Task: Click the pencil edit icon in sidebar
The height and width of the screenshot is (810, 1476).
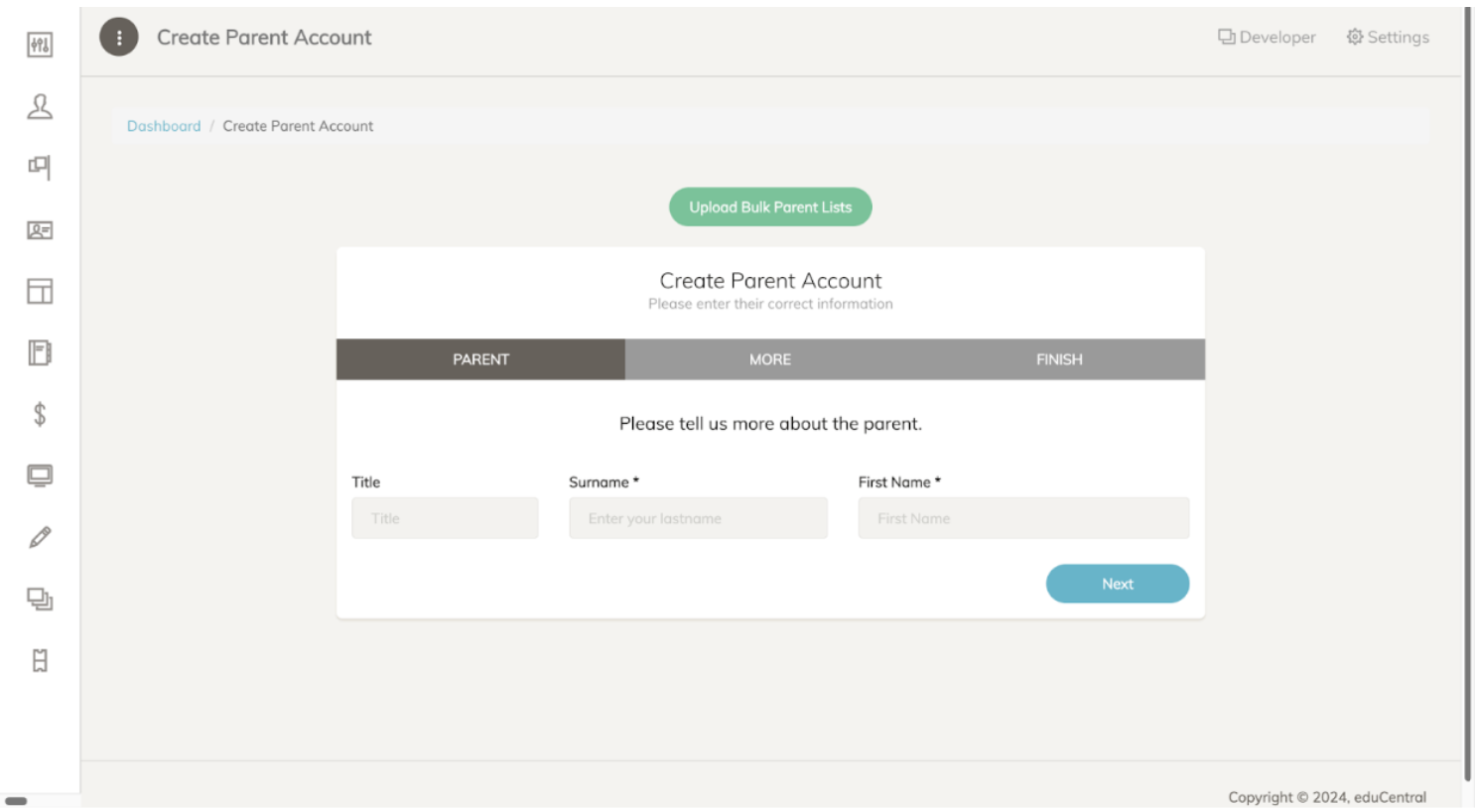Action: (x=40, y=537)
